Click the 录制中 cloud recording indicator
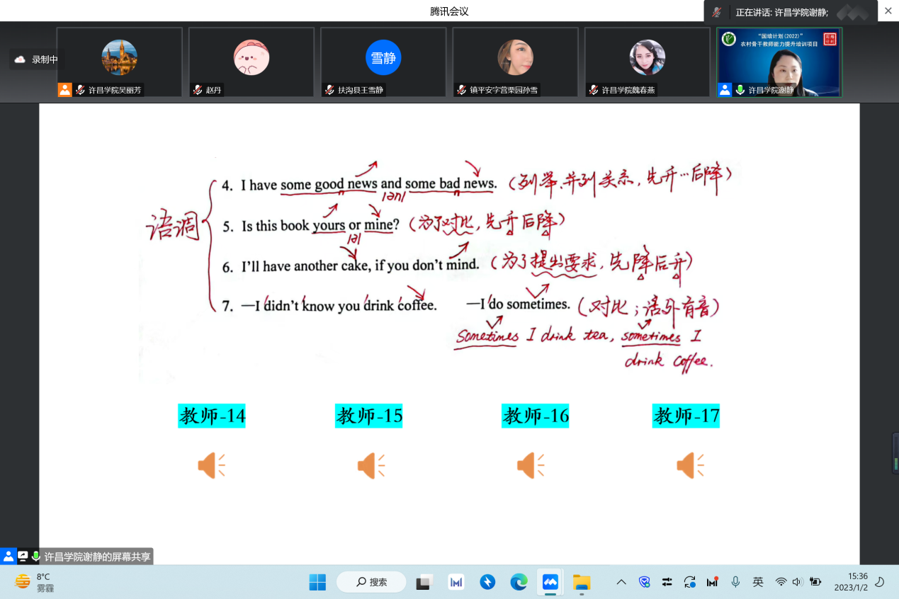 pos(37,59)
